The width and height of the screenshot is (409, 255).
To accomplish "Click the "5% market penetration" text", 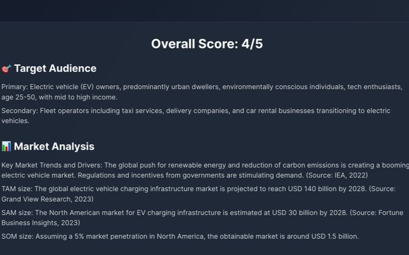I will tap(108, 236).
